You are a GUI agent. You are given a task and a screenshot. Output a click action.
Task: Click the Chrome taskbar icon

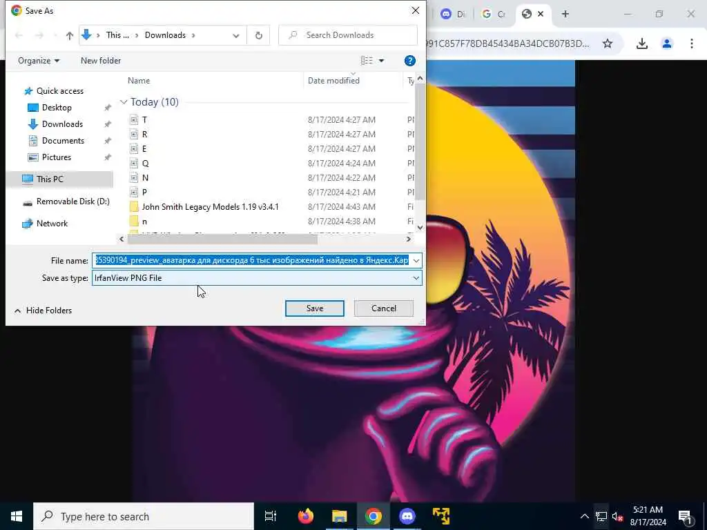tap(374, 516)
